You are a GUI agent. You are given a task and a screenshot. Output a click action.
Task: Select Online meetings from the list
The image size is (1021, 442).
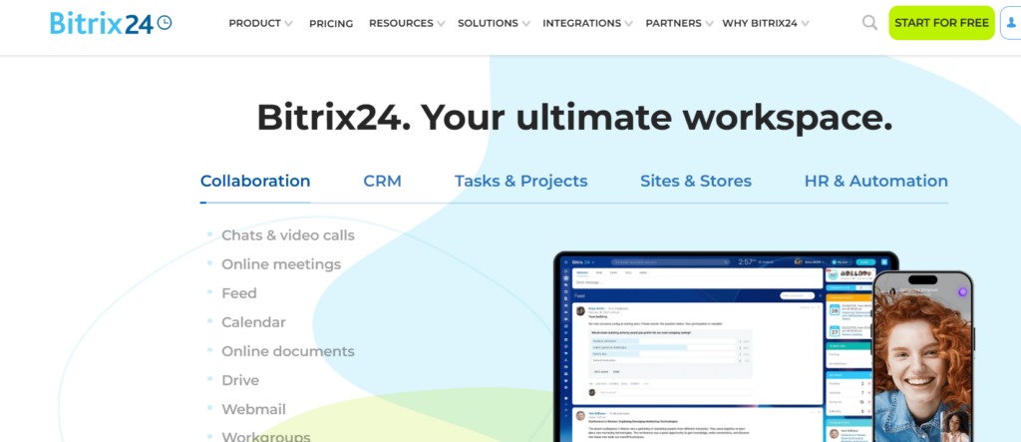(281, 264)
